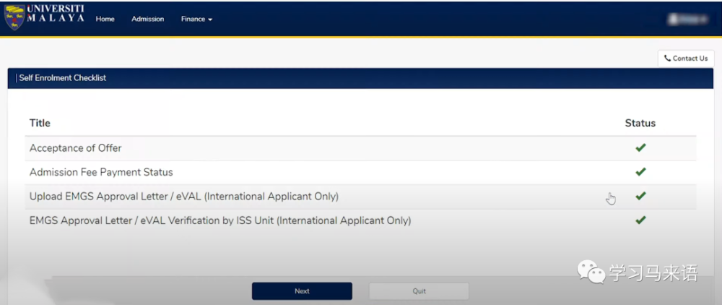Viewport: 722px width, 305px height.
Task: Click the Universiti Malaya crest logo
Action: click(x=14, y=18)
